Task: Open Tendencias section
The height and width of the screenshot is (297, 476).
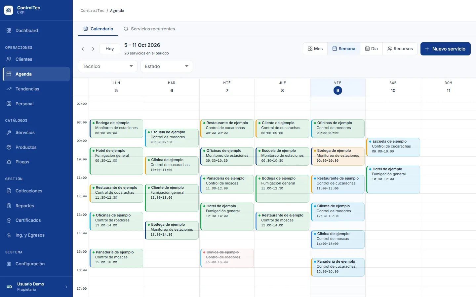Action: click(36, 89)
